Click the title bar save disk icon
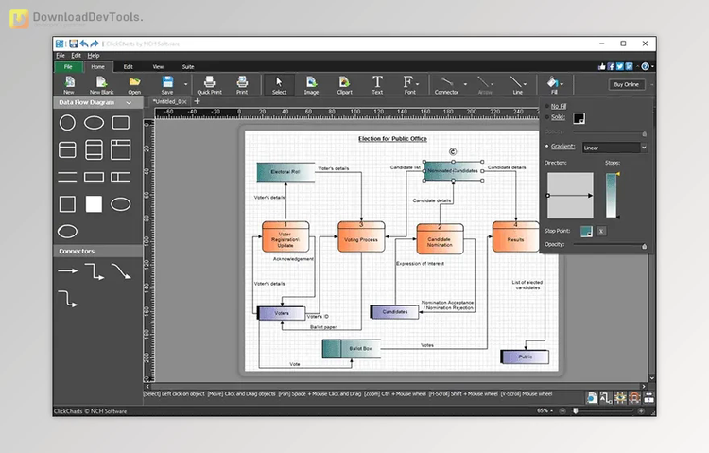Viewport: 709px width, 453px height. [x=73, y=44]
